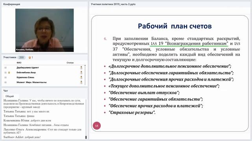Click the list number 4 on the slide
The image size is (252, 141).
(x=105, y=39)
